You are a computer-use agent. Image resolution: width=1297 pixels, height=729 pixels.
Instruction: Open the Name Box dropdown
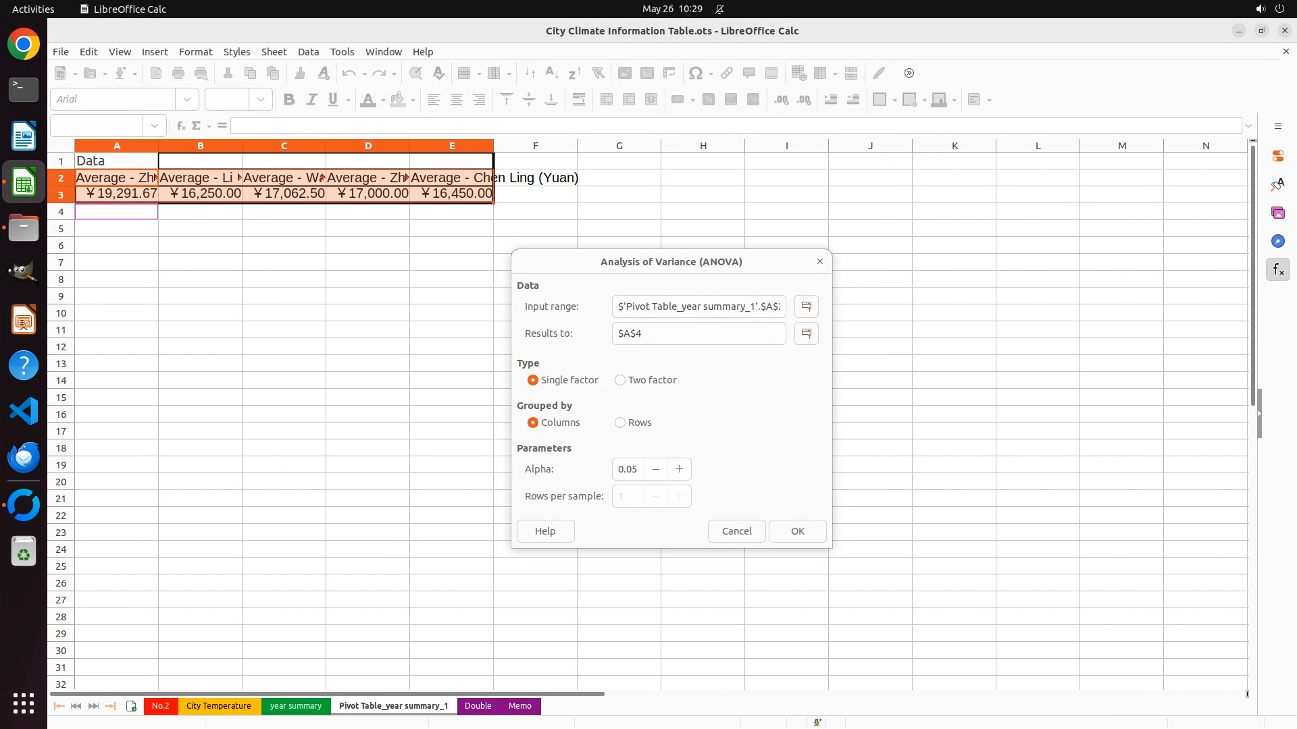(155, 126)
